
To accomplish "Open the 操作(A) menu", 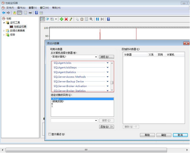I will coord(21,8).
